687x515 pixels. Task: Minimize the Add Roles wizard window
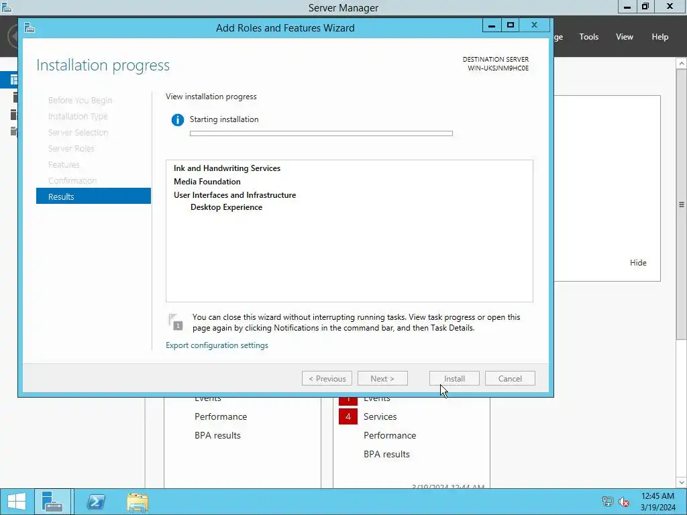coord(492,25)
